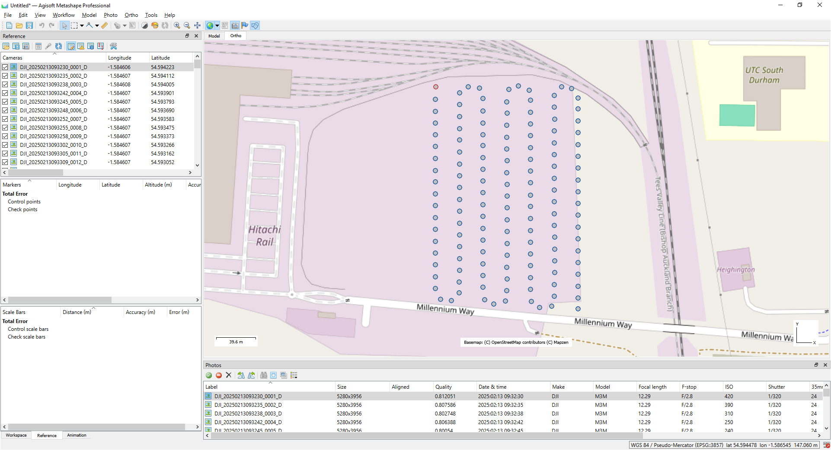Toggle checkbox for DJI_20250213093302_0010_D
Image resolution: width=831 pixels, height=450 pixels.
[5, 145]
